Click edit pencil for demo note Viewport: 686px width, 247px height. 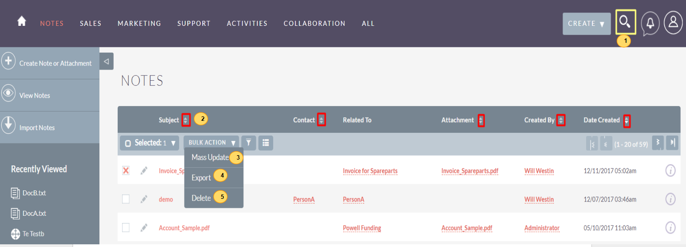point(144,199)
